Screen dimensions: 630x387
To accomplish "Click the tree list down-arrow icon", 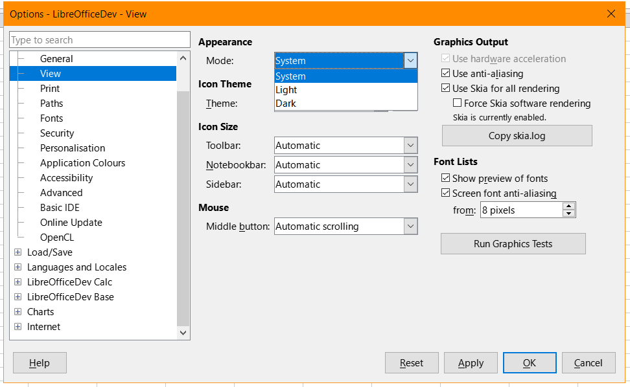I will coord(183,333).
